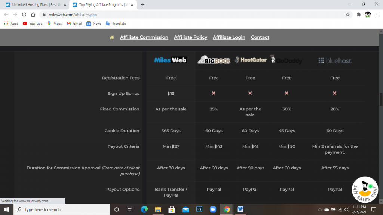This screenshot has width=383, height=215.
Task: Open the 24/7 Sales Chat widget
Action: (x=365, y=190)
